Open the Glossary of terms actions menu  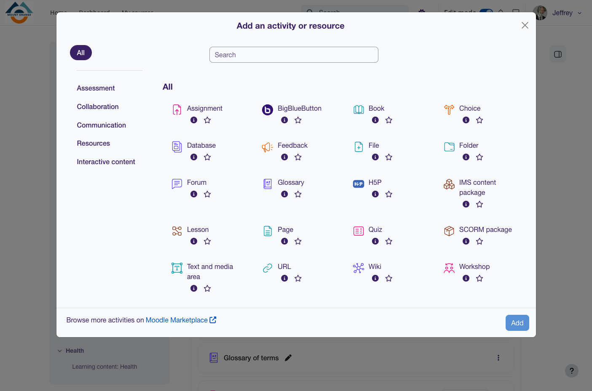(x=498, y=358)
